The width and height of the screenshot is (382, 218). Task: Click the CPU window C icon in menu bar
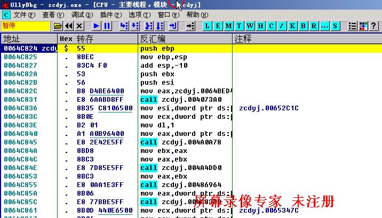[6, 15]
